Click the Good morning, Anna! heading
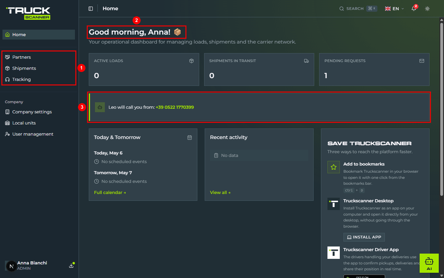The height and width of the screenshot is (278, 444). coord(129,32)
